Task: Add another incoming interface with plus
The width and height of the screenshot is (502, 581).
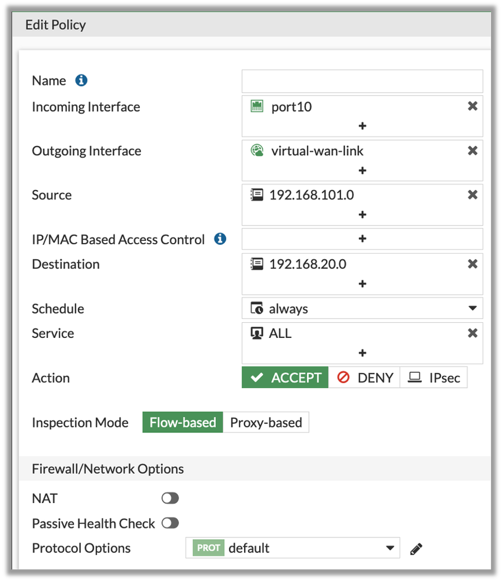Action: [x=362, y=126]
